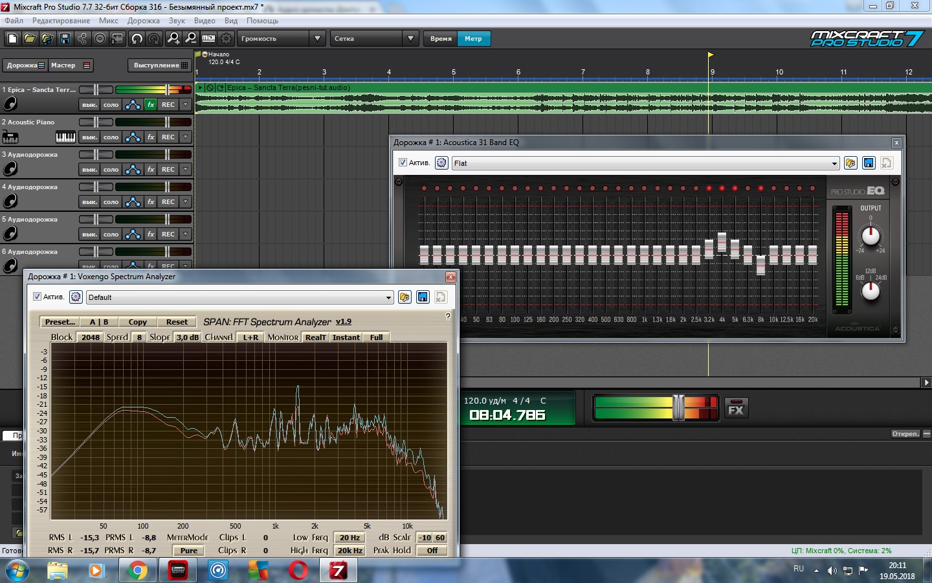Open fx effects on Epica track
The height and width of the screenshot is (583, 932).
click(x=151, y=104)
